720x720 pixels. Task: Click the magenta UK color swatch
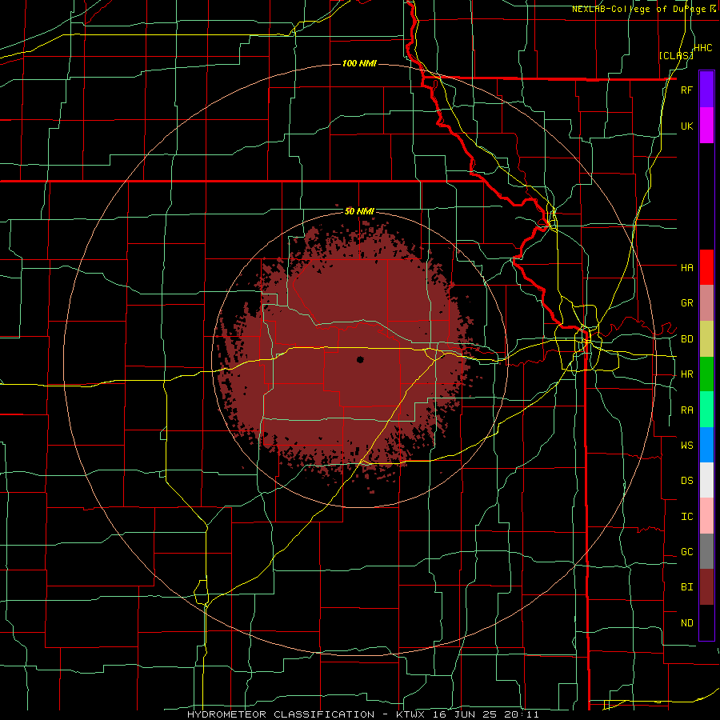tap(706, 126)
